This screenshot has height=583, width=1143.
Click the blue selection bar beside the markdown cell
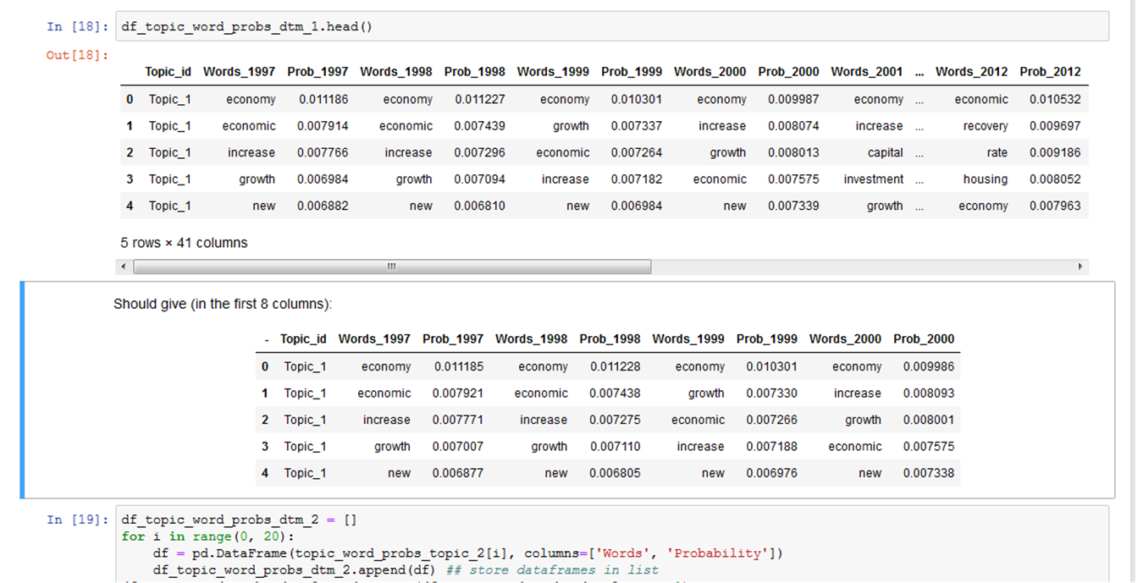[23, 389]
